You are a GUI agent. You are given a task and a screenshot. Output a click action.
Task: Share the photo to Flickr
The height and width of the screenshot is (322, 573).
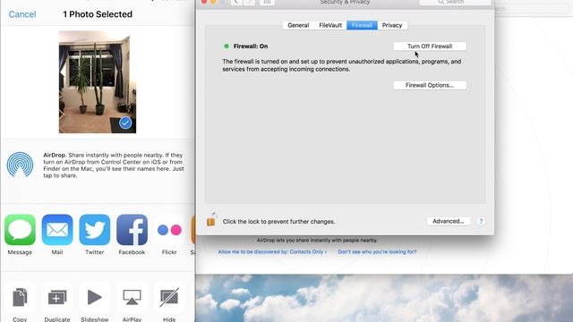click(x=169, y=230)
